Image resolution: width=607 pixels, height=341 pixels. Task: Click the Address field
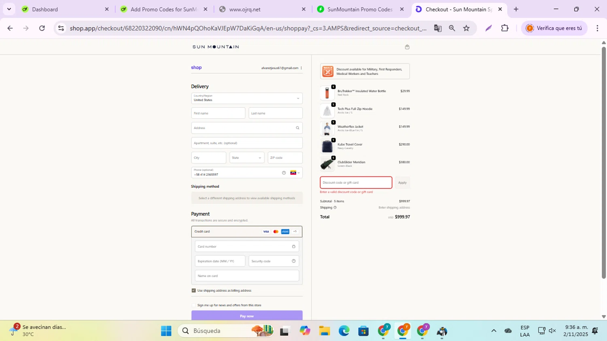(247, 128)
